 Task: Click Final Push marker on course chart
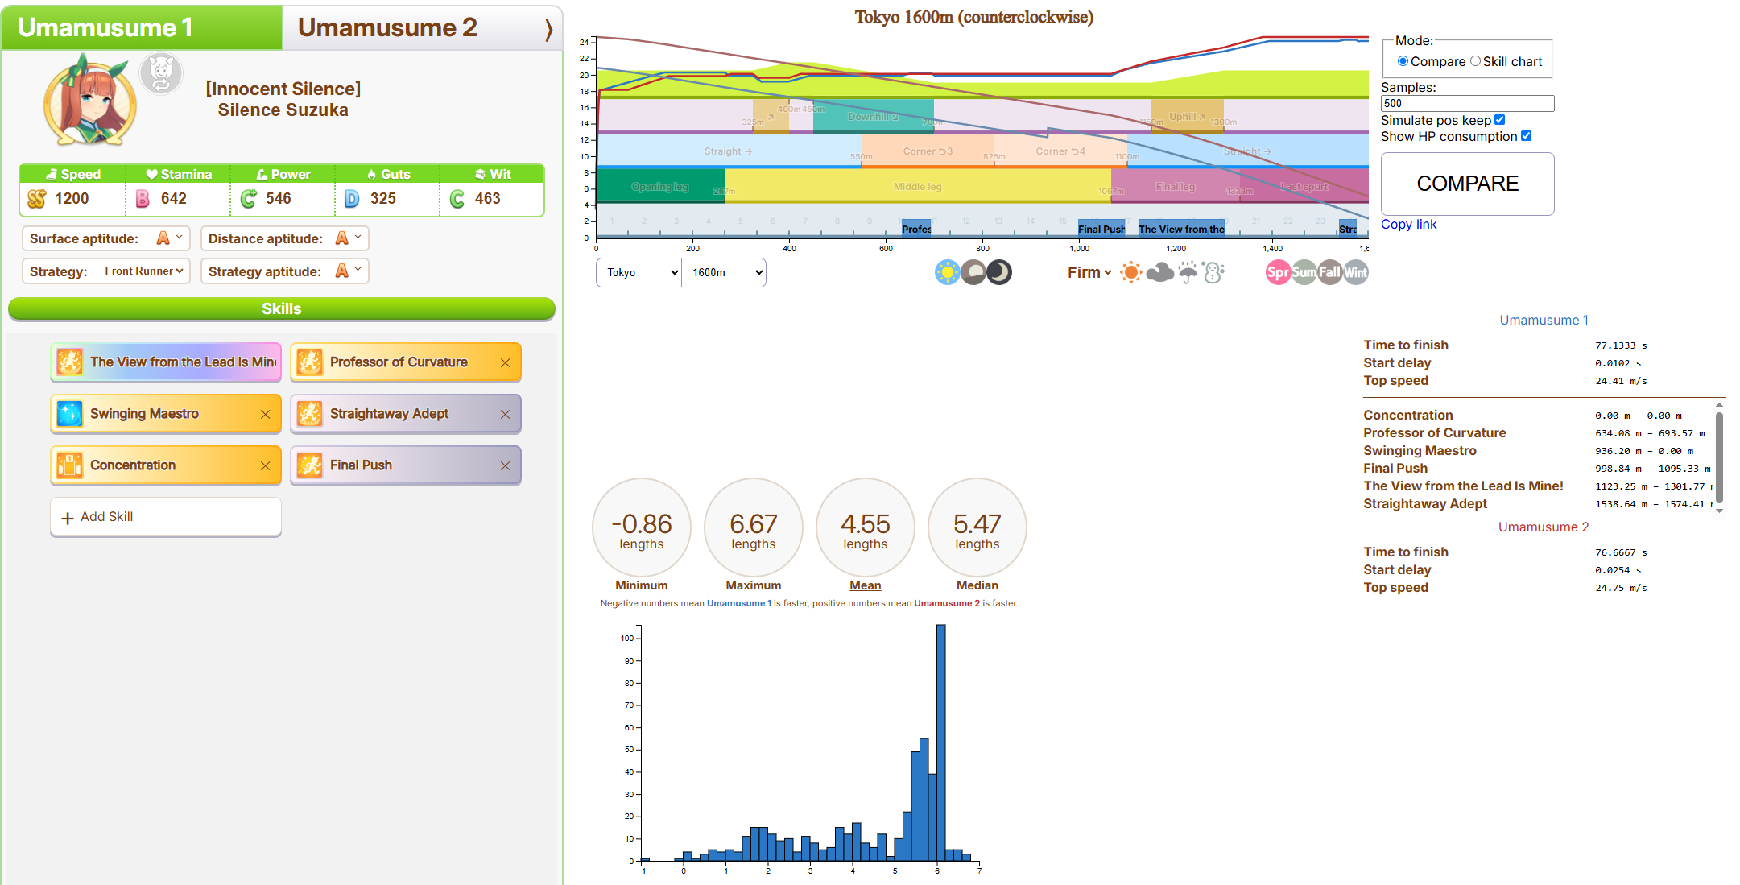[1101, 229]
